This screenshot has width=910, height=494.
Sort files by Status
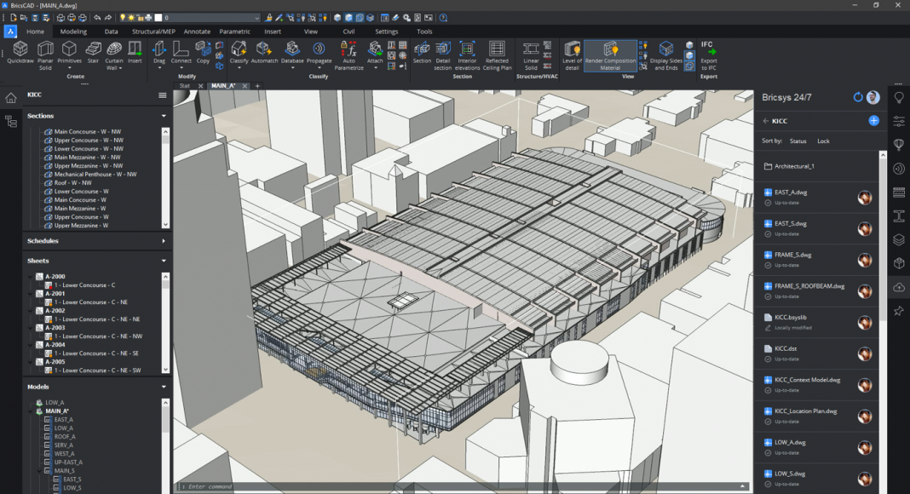[798, 141]
